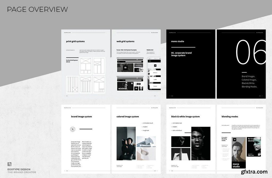Select the top-left vertical grid wireframe
272x178 pixels.
[x=86, y=66]
